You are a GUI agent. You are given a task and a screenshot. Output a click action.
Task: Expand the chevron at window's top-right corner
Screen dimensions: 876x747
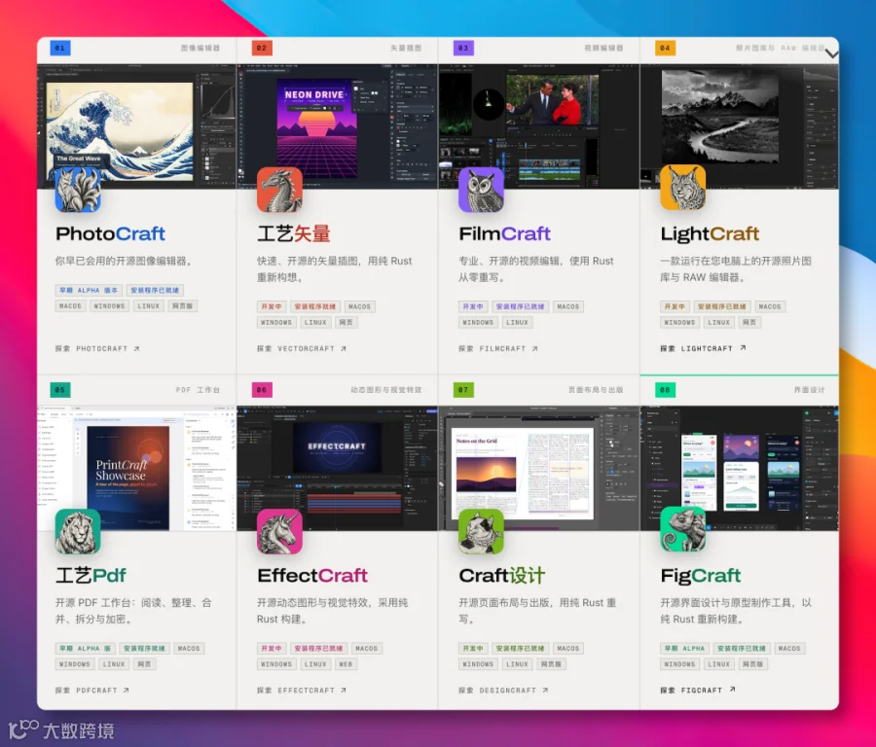[x=832, y=54]
